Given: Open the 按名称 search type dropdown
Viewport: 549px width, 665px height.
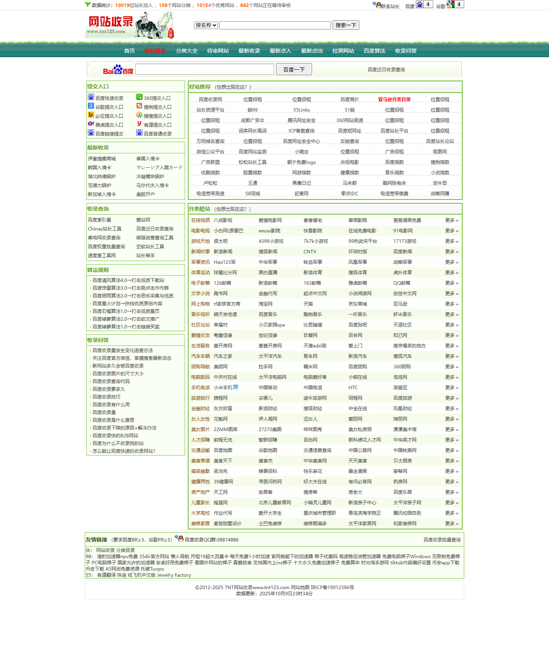Looking at the screenshot, I should (206, 25).
